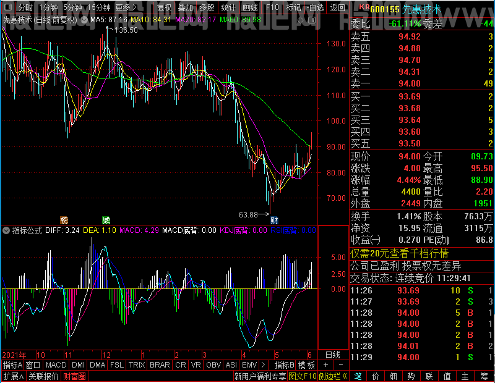Switch indicator to DMA
495x383 pixels.
click(x=98, y=365)
